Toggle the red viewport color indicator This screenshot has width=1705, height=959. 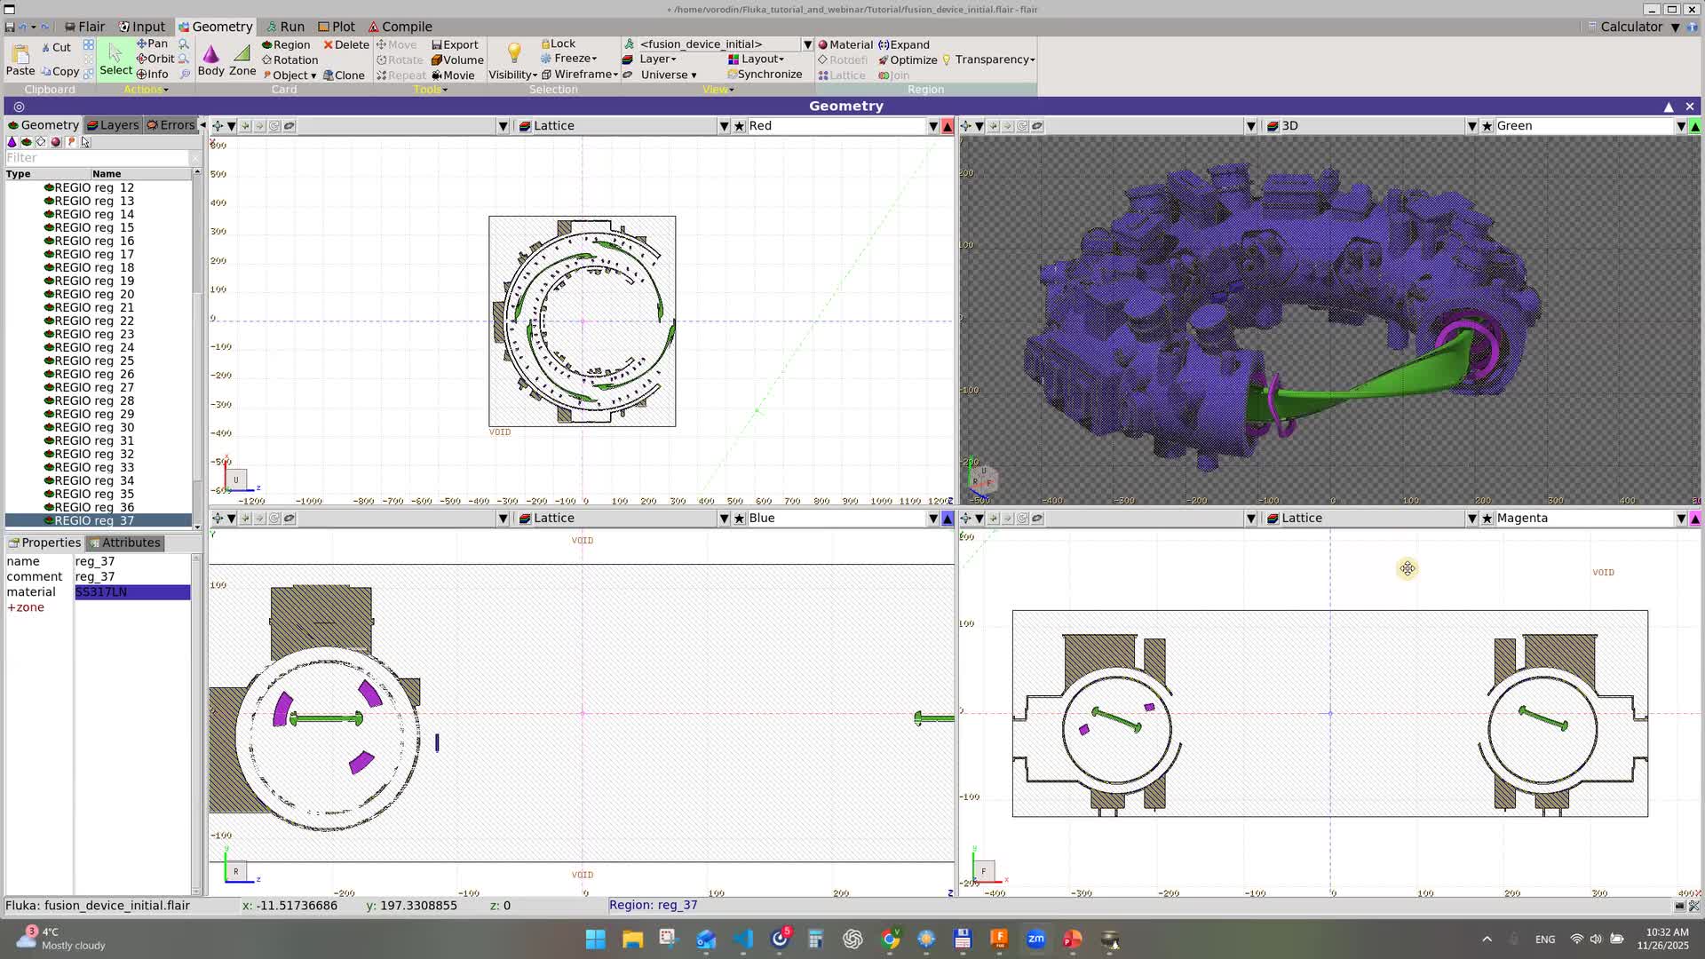pos(948,126)
